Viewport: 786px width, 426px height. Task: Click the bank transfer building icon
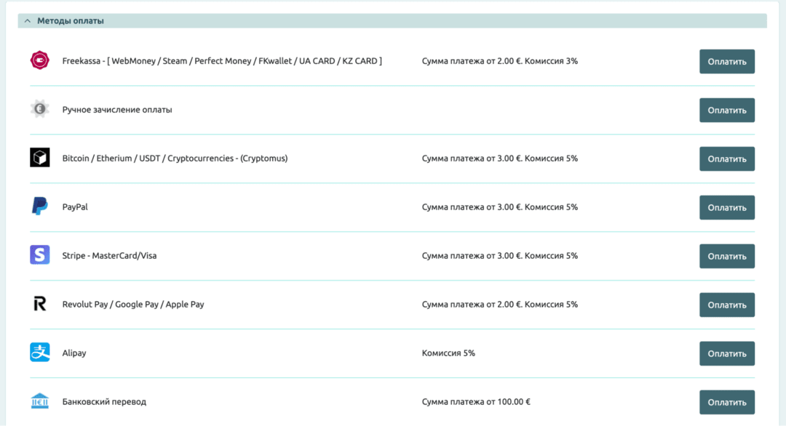pos(39,401)
